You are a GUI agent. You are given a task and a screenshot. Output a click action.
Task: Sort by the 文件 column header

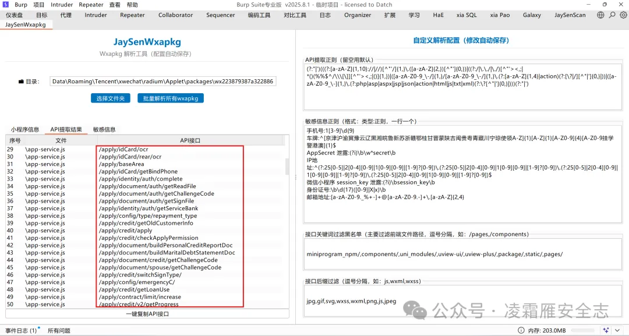tap(61, 140)
